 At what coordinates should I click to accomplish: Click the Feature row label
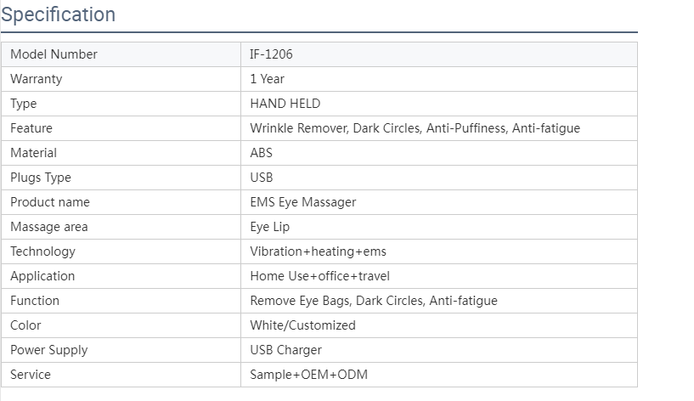pyautogui.click(x=31, y=128)
